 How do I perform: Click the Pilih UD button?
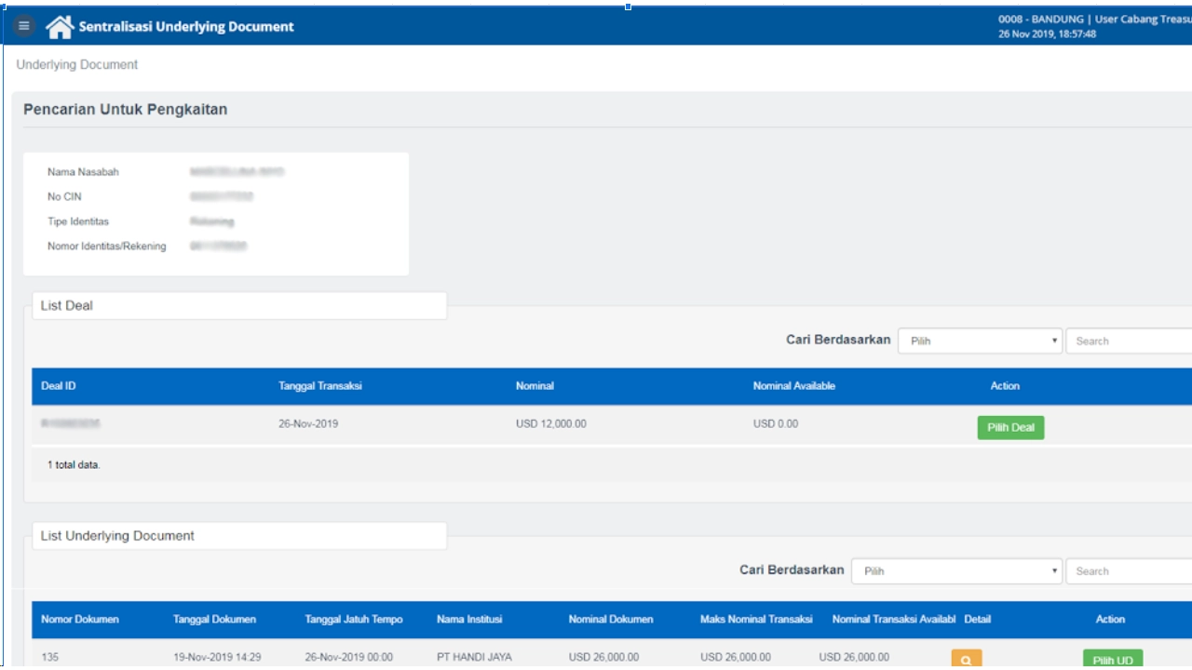coord(1113,660)
